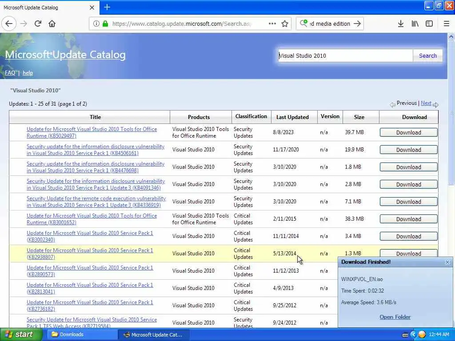Download the 7.1 MB KB4336919 update
This screenshot has width=455, height=341.
click(409, 202)
